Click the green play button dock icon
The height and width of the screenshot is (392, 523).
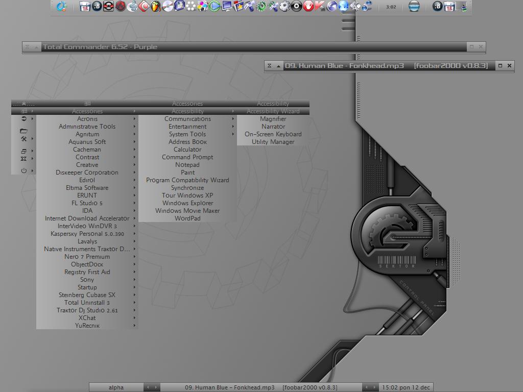click(x=215, y=6)
